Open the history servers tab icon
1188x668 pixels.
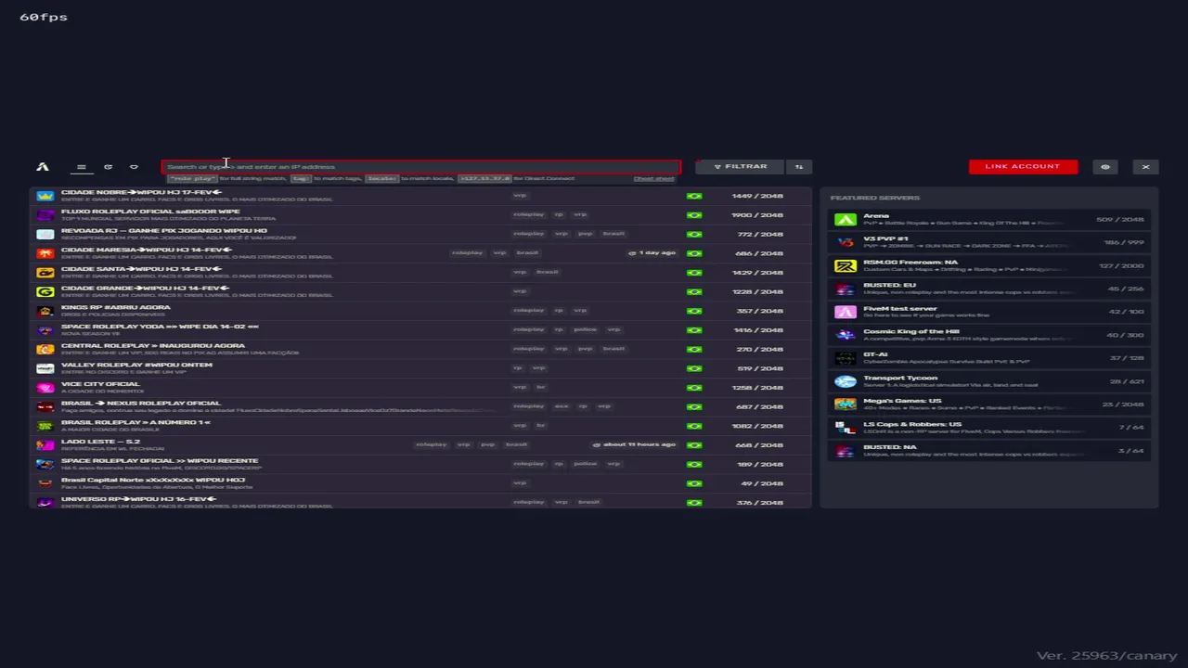tap(108, 167)
